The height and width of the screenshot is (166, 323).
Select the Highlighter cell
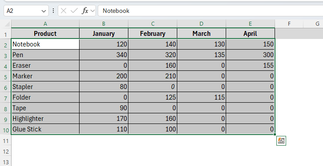pos(45,119)
